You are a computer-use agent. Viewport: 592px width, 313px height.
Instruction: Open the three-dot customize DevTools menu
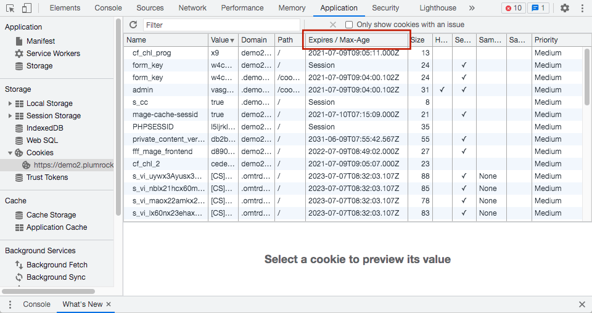tap(582, 8)
